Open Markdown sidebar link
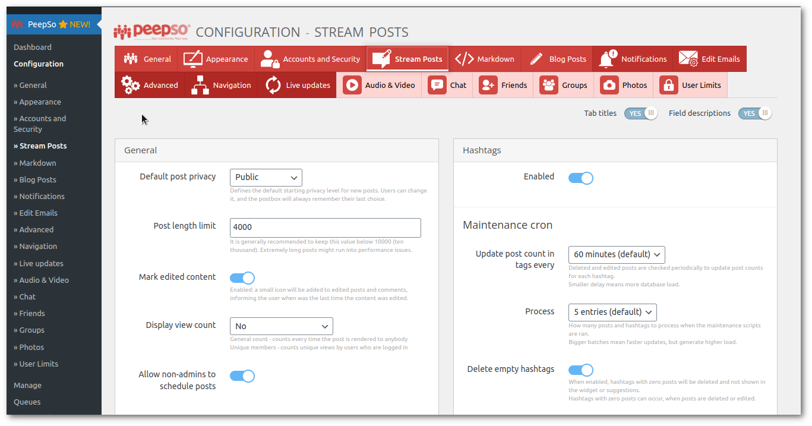The image size is (812, 426). 35,163
